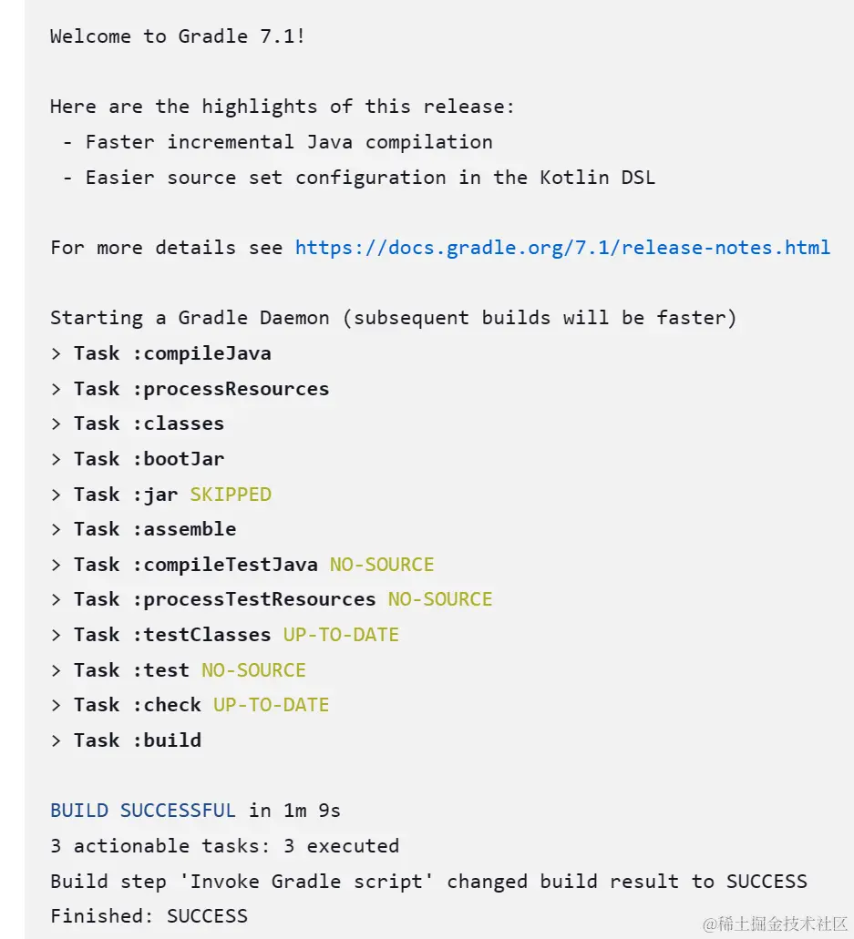854x939 pixels.
Task: Click the 'Finished: SUCCESS' line
Action: (x=149, y=916)
